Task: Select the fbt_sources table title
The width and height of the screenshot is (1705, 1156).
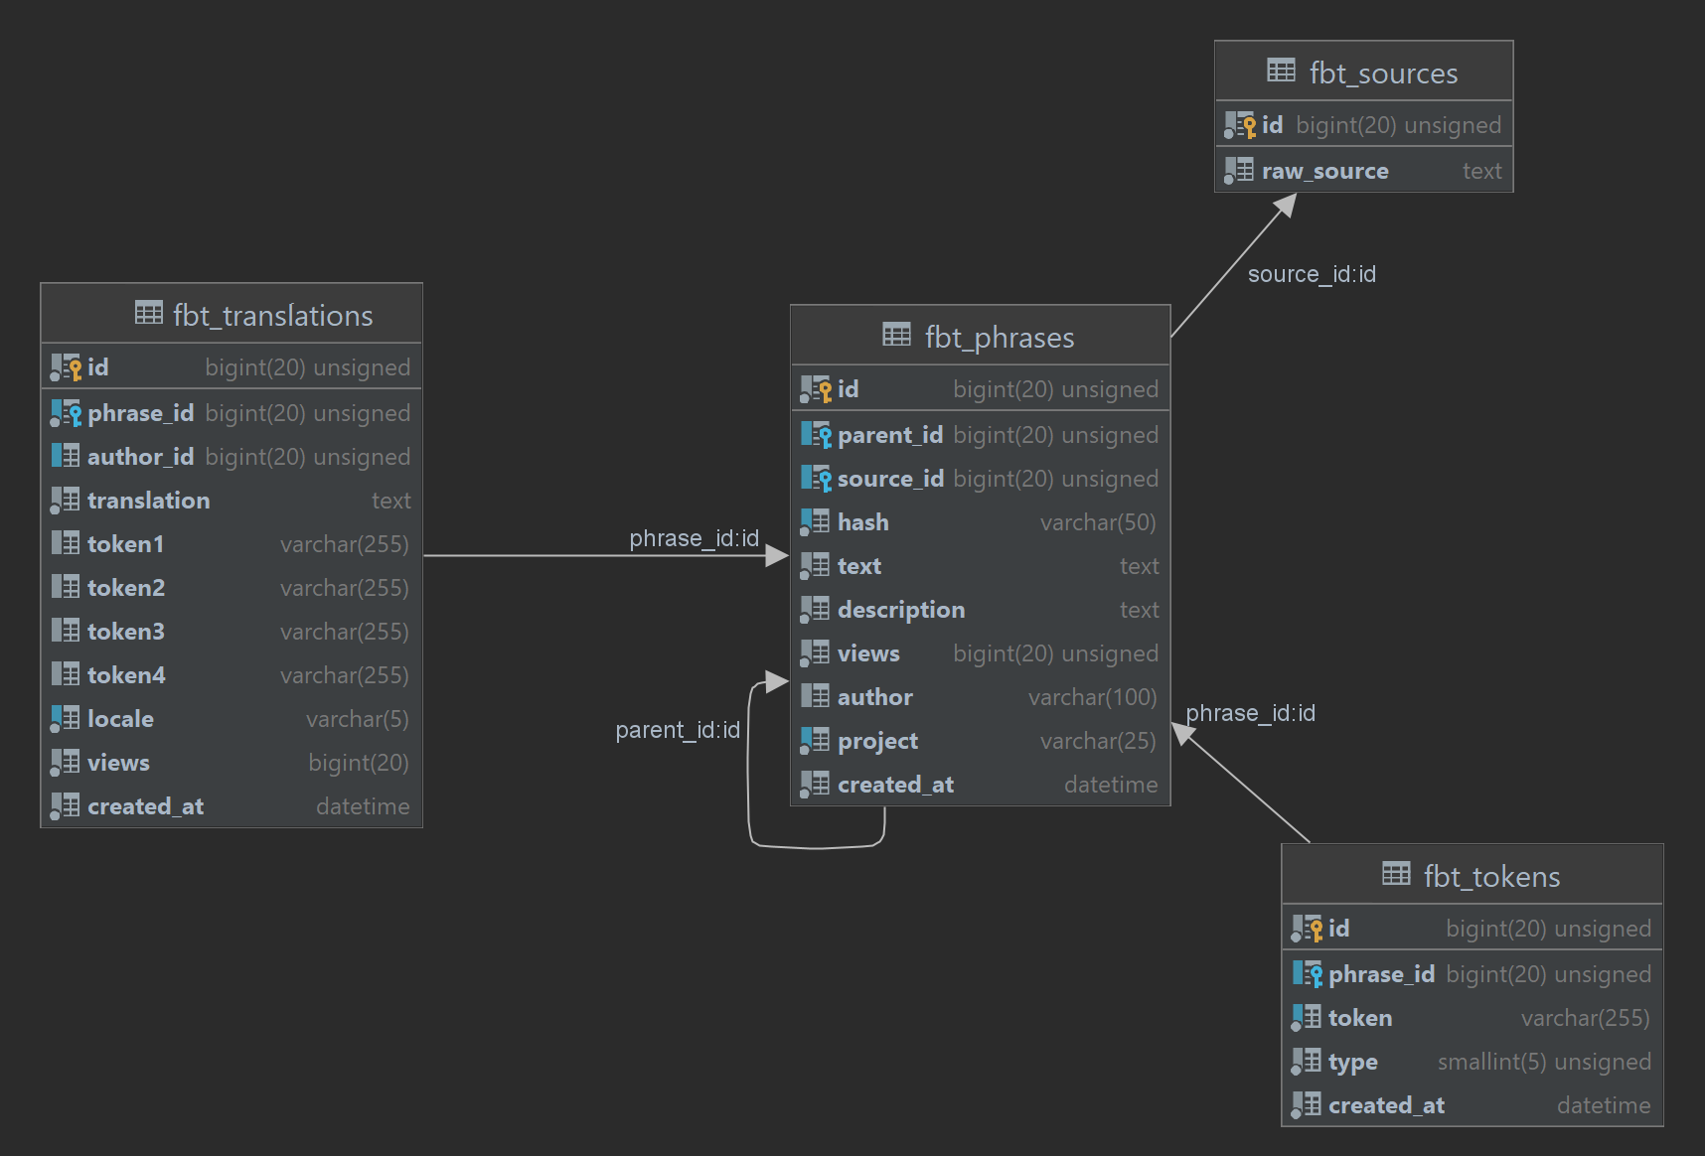Action: pyautogui.click(x=1383, y=73)
